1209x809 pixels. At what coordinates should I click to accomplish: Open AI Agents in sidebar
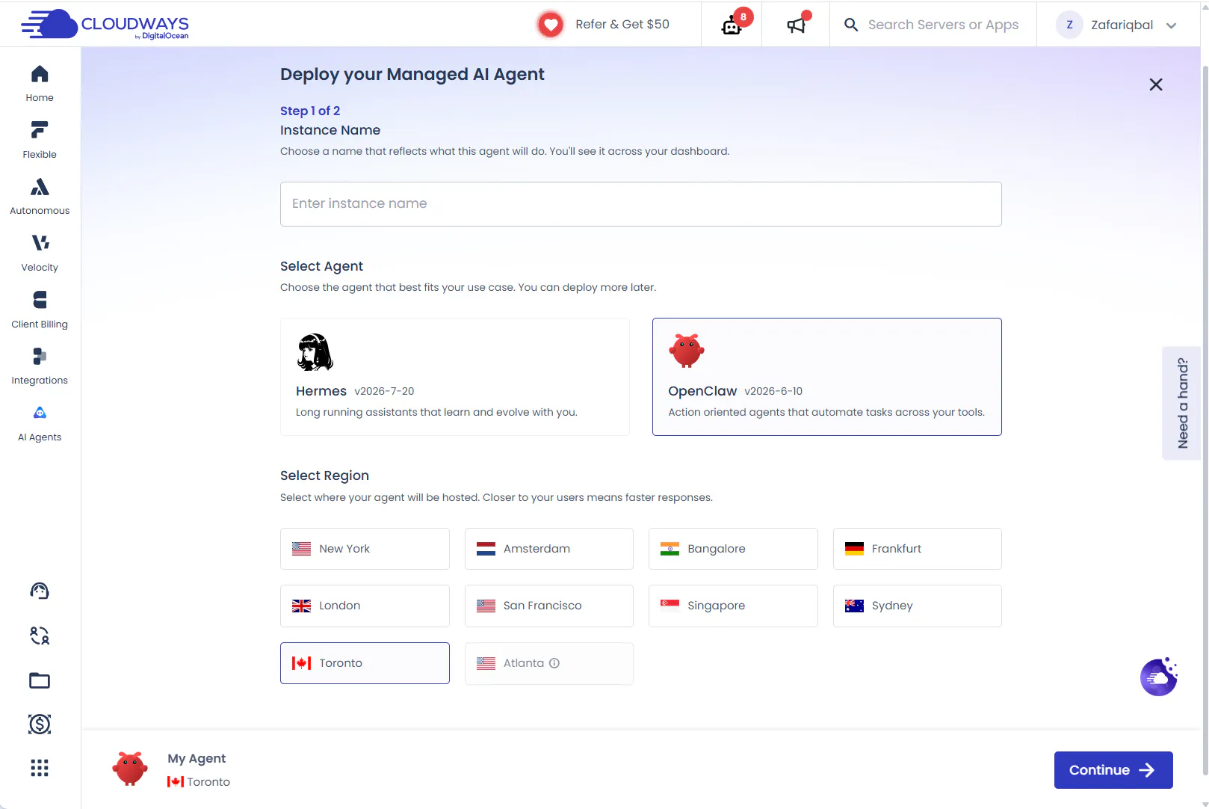tap(40, 423)
